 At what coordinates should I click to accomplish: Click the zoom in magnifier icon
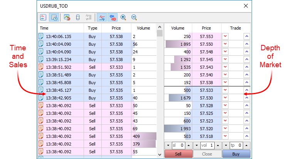point(123,17)
